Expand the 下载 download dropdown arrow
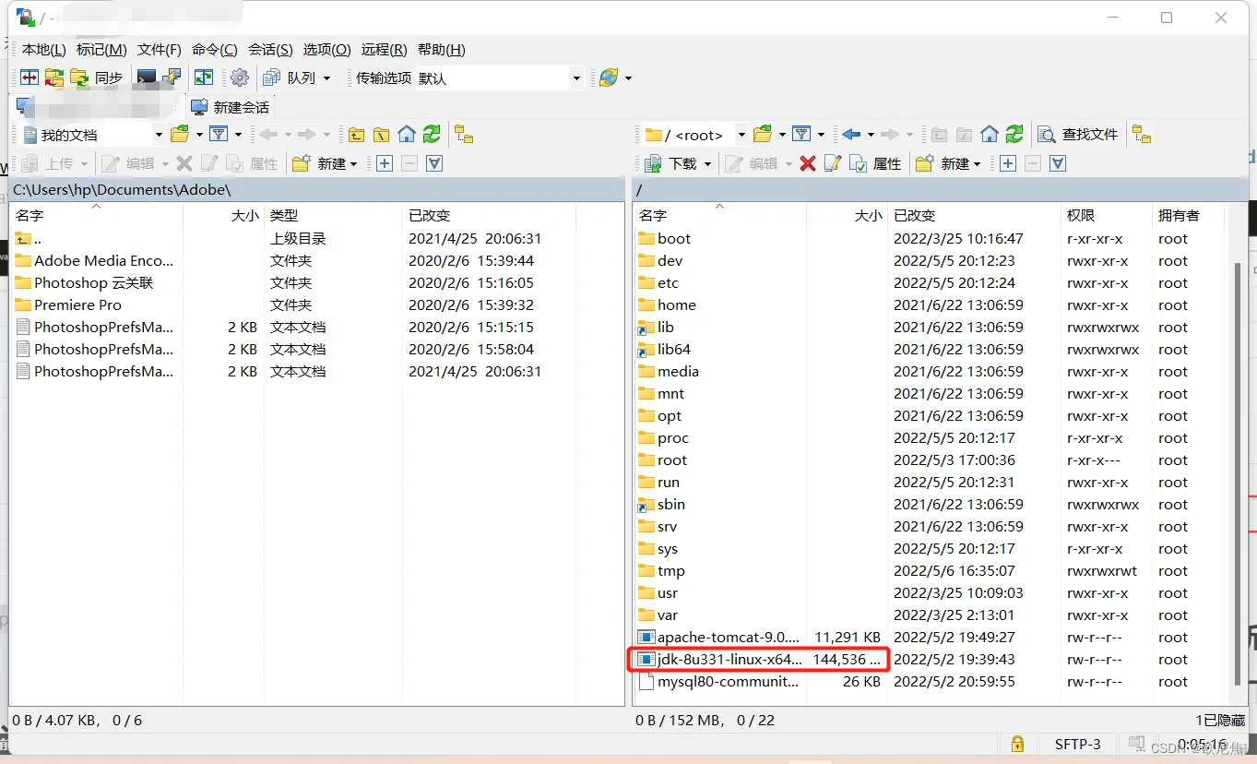The width and height of the screenshot is (1257, 764). pyautogui.click(x=708, y=163)
